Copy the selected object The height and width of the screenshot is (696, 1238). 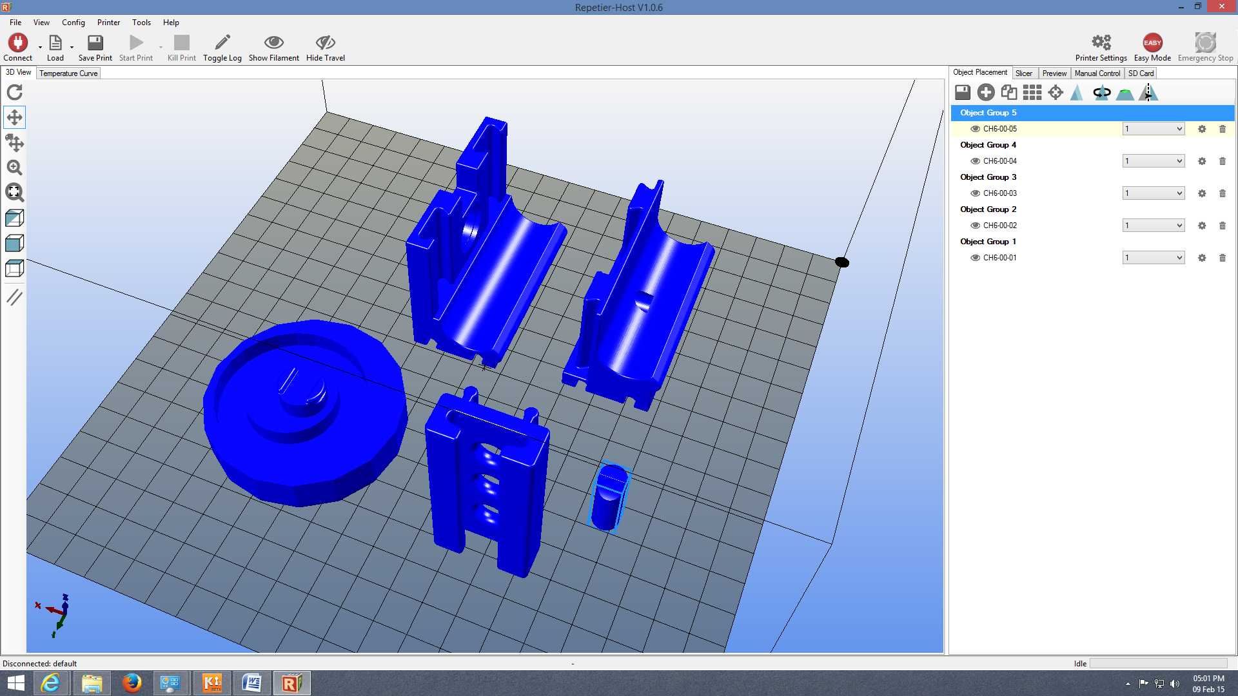[1009, 93]
